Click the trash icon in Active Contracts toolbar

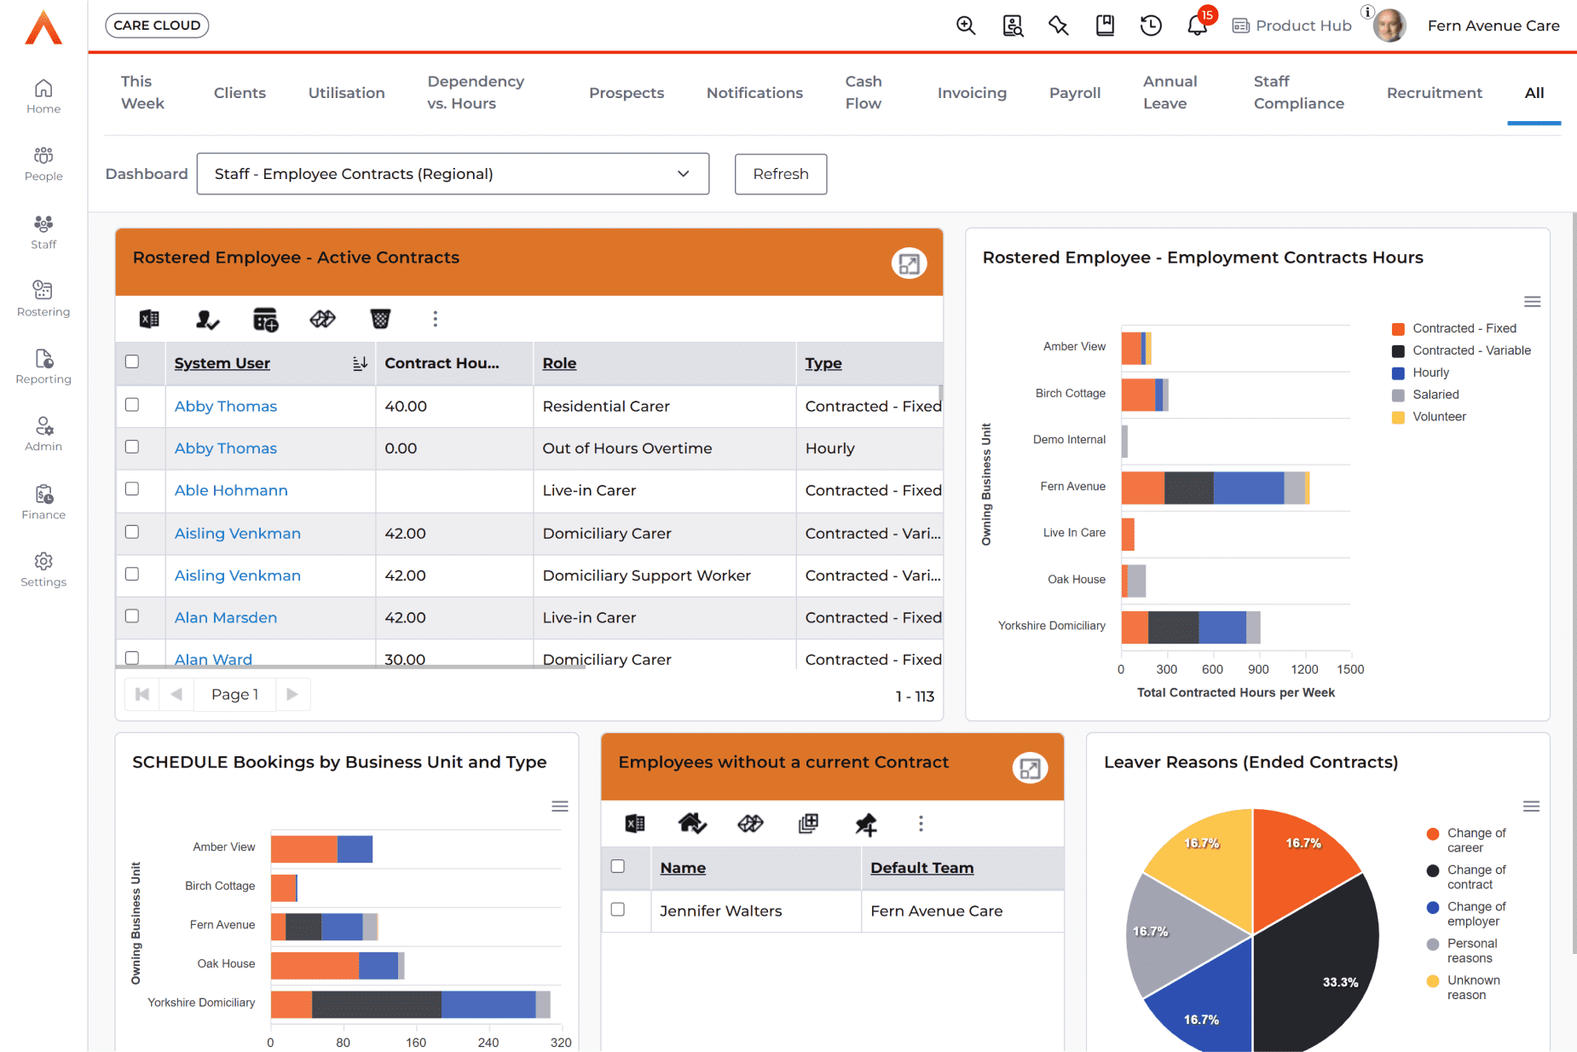[x=380, y=319]
